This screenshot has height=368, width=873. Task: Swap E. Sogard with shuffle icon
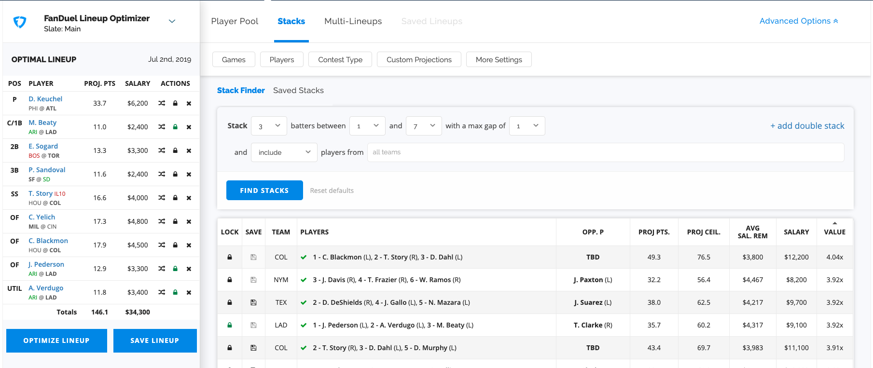pyautogui.click(x=162, y=150)
